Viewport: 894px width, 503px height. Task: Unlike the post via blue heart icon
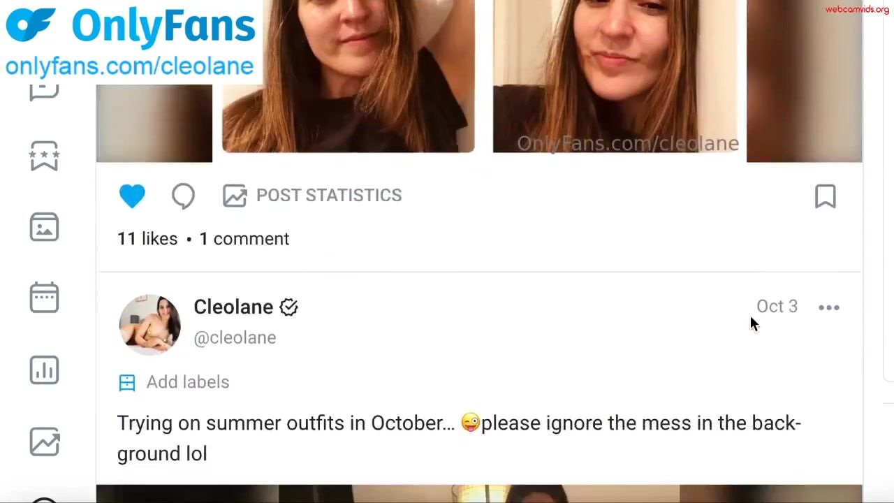pos(132,196)
